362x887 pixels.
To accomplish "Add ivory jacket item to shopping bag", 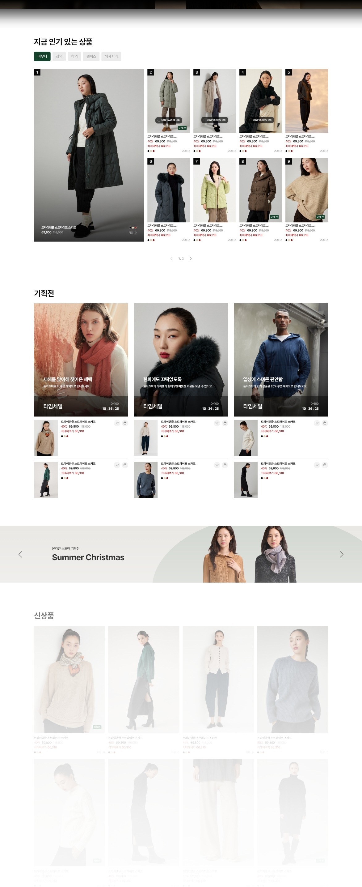I will point(225,423).
